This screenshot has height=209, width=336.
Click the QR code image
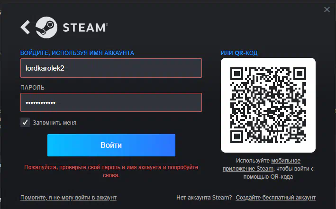pyautogui.click(x=268, y=105)
